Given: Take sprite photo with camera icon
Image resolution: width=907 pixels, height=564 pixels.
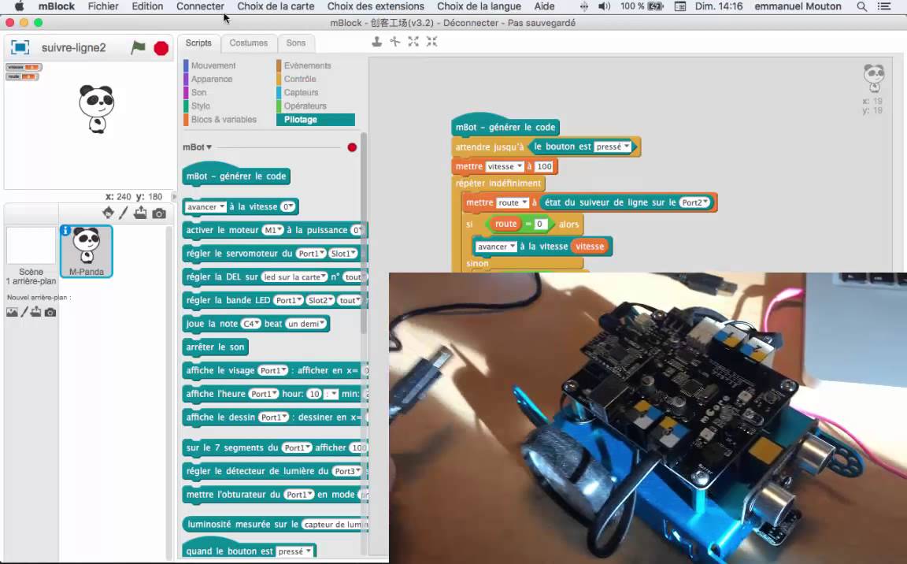Looking at the screenshot, I should 159,213.
